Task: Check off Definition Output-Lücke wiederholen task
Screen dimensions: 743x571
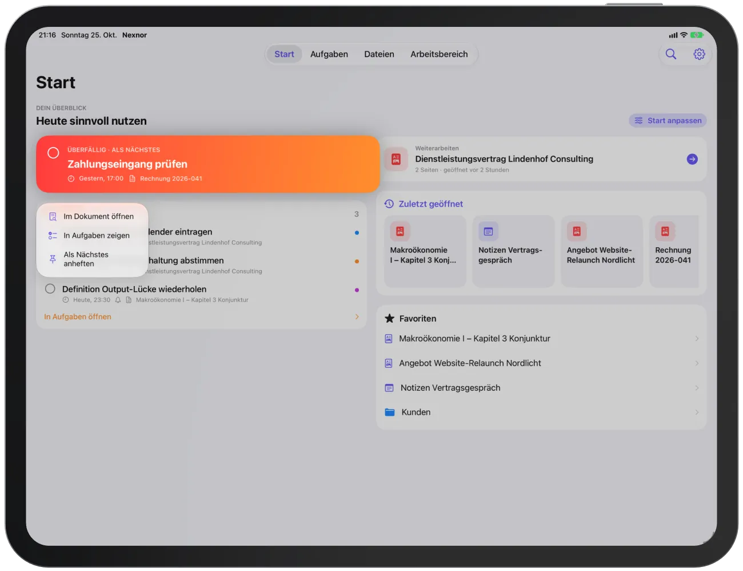Action: click(50, 289)
